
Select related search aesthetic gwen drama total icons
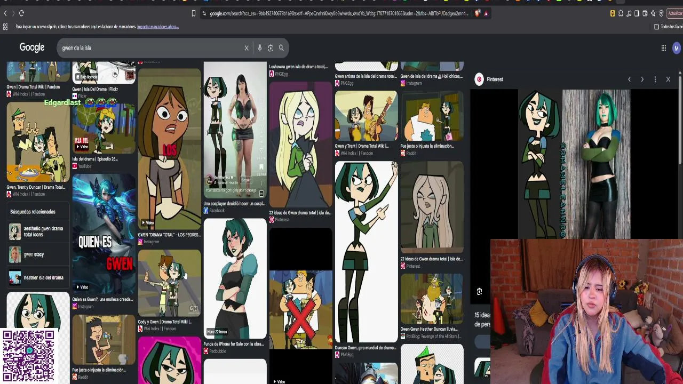click(38, 231)
